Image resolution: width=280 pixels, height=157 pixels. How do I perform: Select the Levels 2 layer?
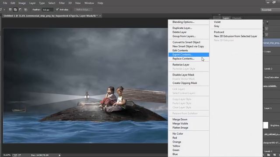(x=271, y=69)
